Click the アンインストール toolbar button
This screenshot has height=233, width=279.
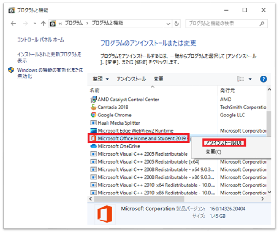131,79
